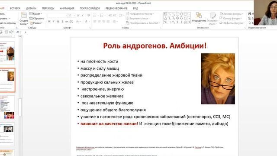Open the ПЕРЕХОДЫ ribbon tab
Viewport: 277px width, 156px height.
48,8
